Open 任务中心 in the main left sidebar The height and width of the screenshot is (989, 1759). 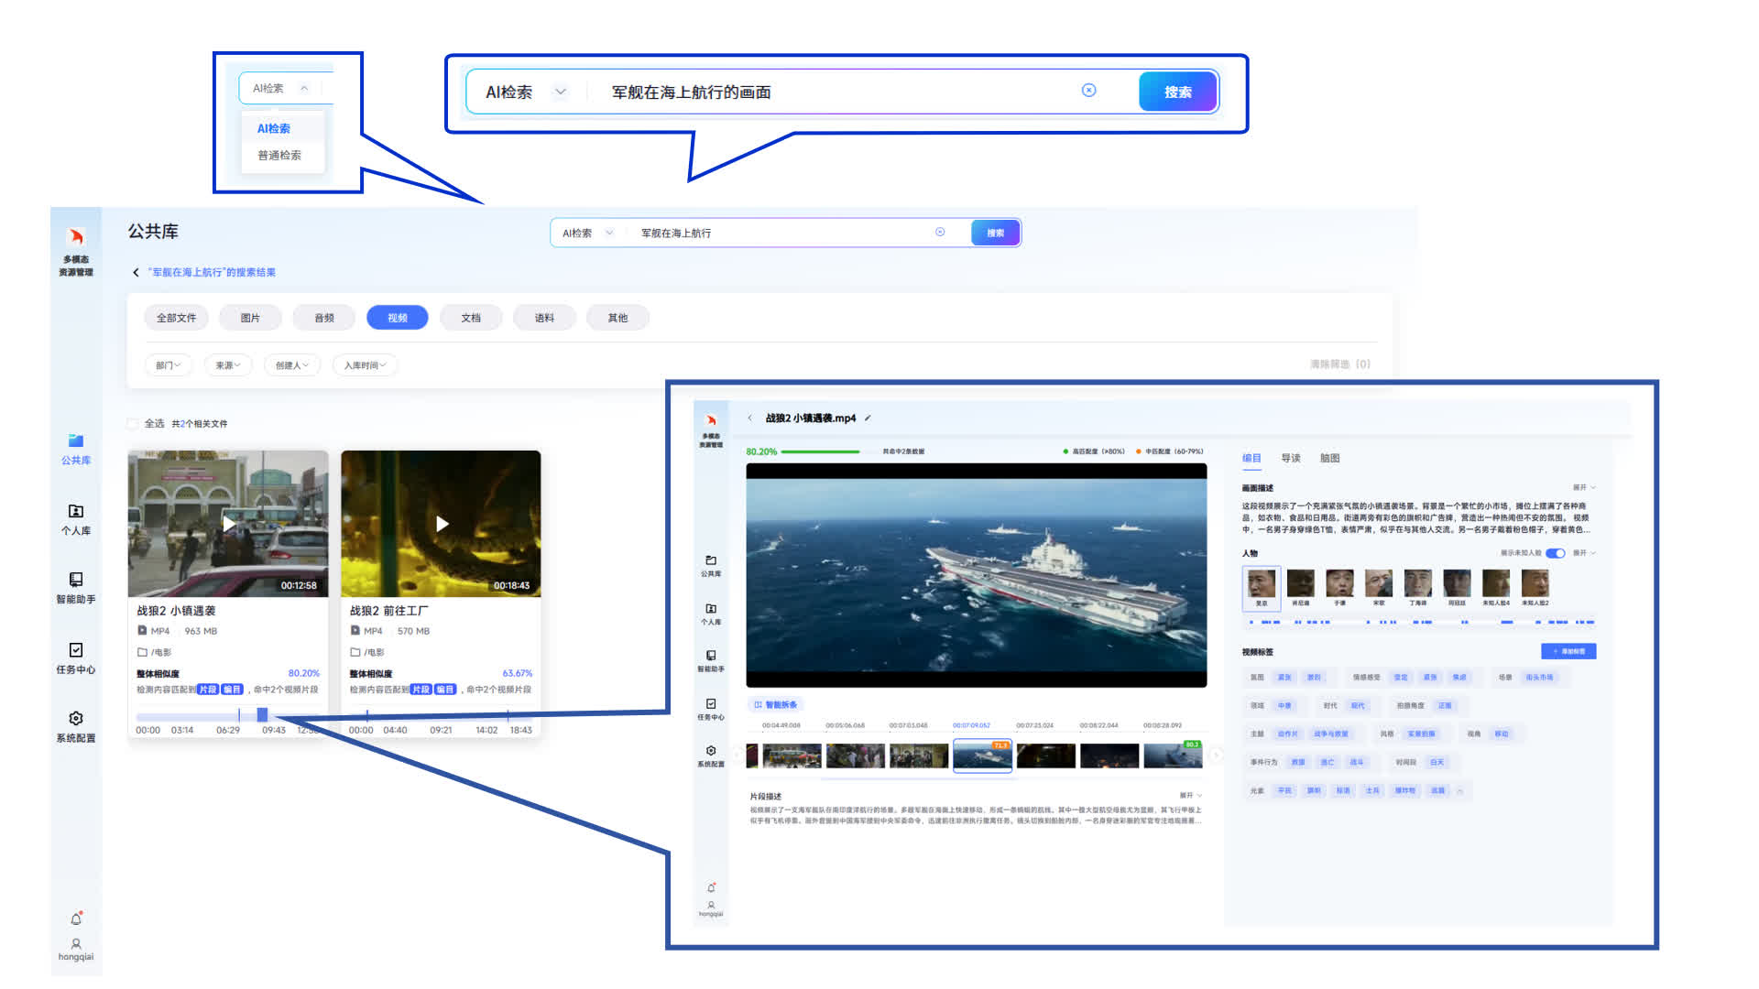click(76, 658)
